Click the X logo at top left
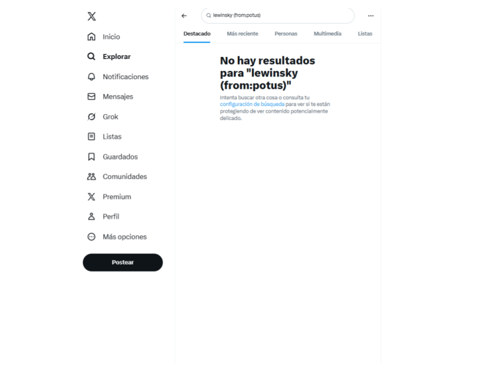496x372 pixels. (x=92, y=16)
